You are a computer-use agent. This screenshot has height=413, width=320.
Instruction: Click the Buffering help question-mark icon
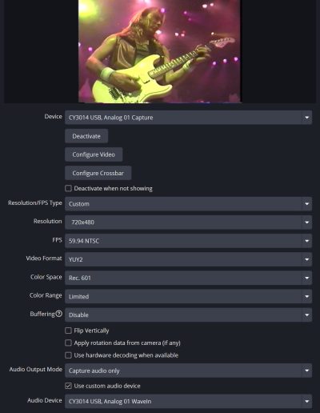59,314
